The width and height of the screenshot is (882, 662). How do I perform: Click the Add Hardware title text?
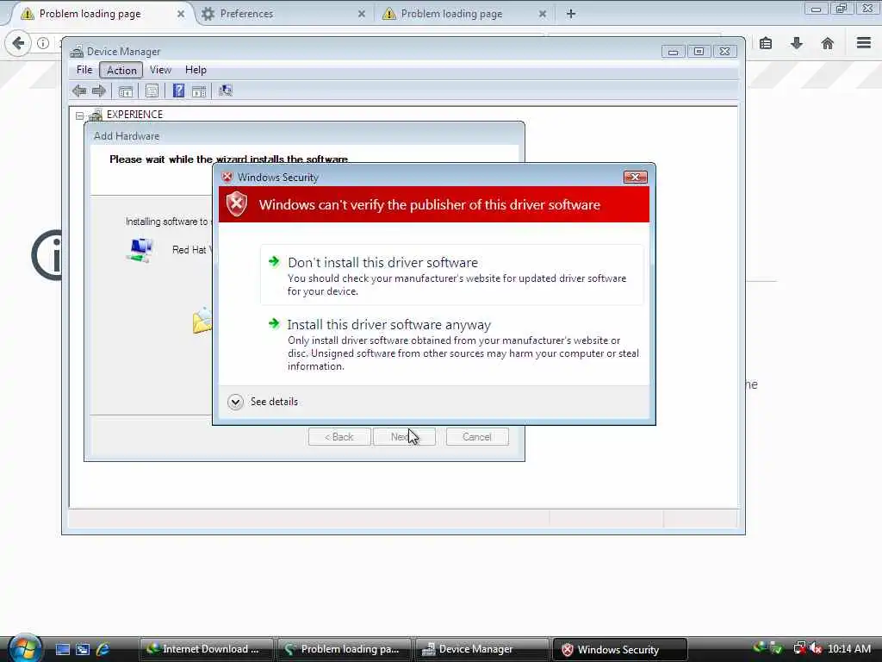(127, 136)
